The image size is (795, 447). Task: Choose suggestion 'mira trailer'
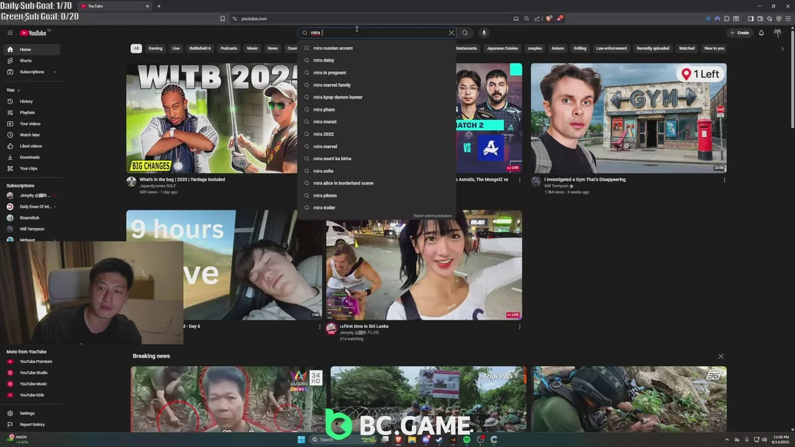coord(376,208)
